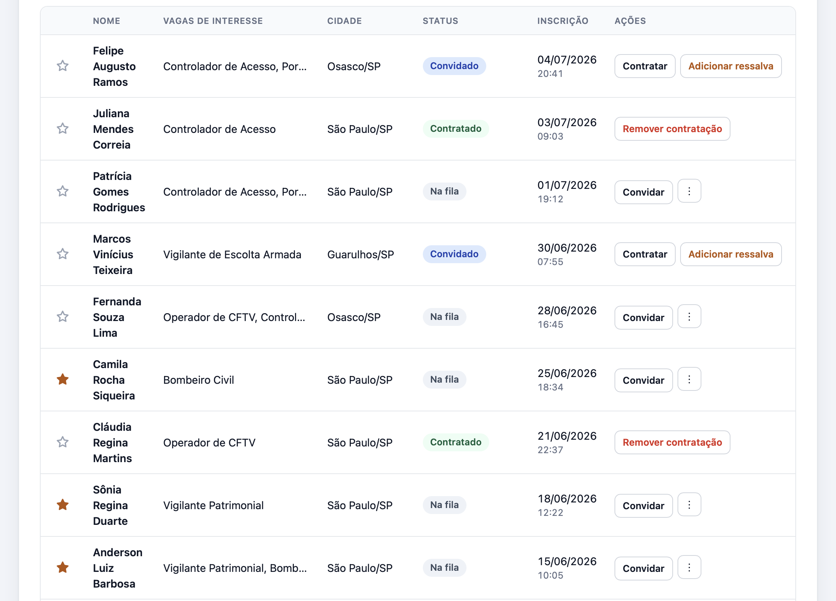
Task: Open three-dot menu for Fernanda Souza Lima
Action: point(689,317)
